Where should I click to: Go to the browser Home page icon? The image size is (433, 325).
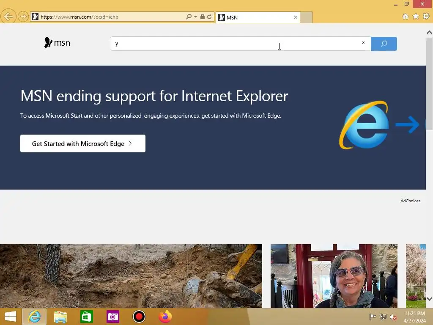405,17
